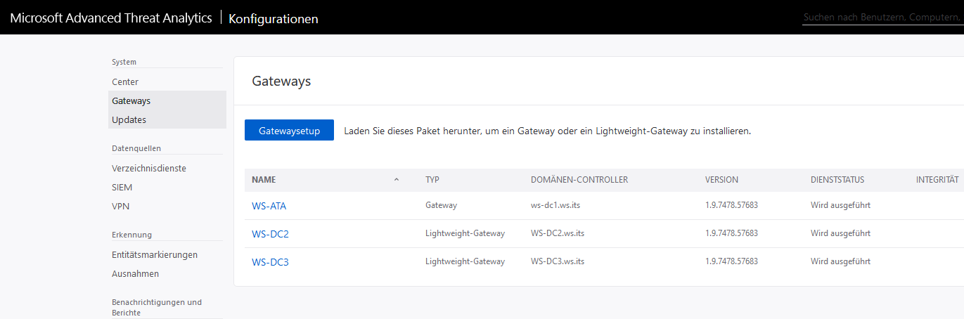Open the Ausnahmen page

(136, 273)
